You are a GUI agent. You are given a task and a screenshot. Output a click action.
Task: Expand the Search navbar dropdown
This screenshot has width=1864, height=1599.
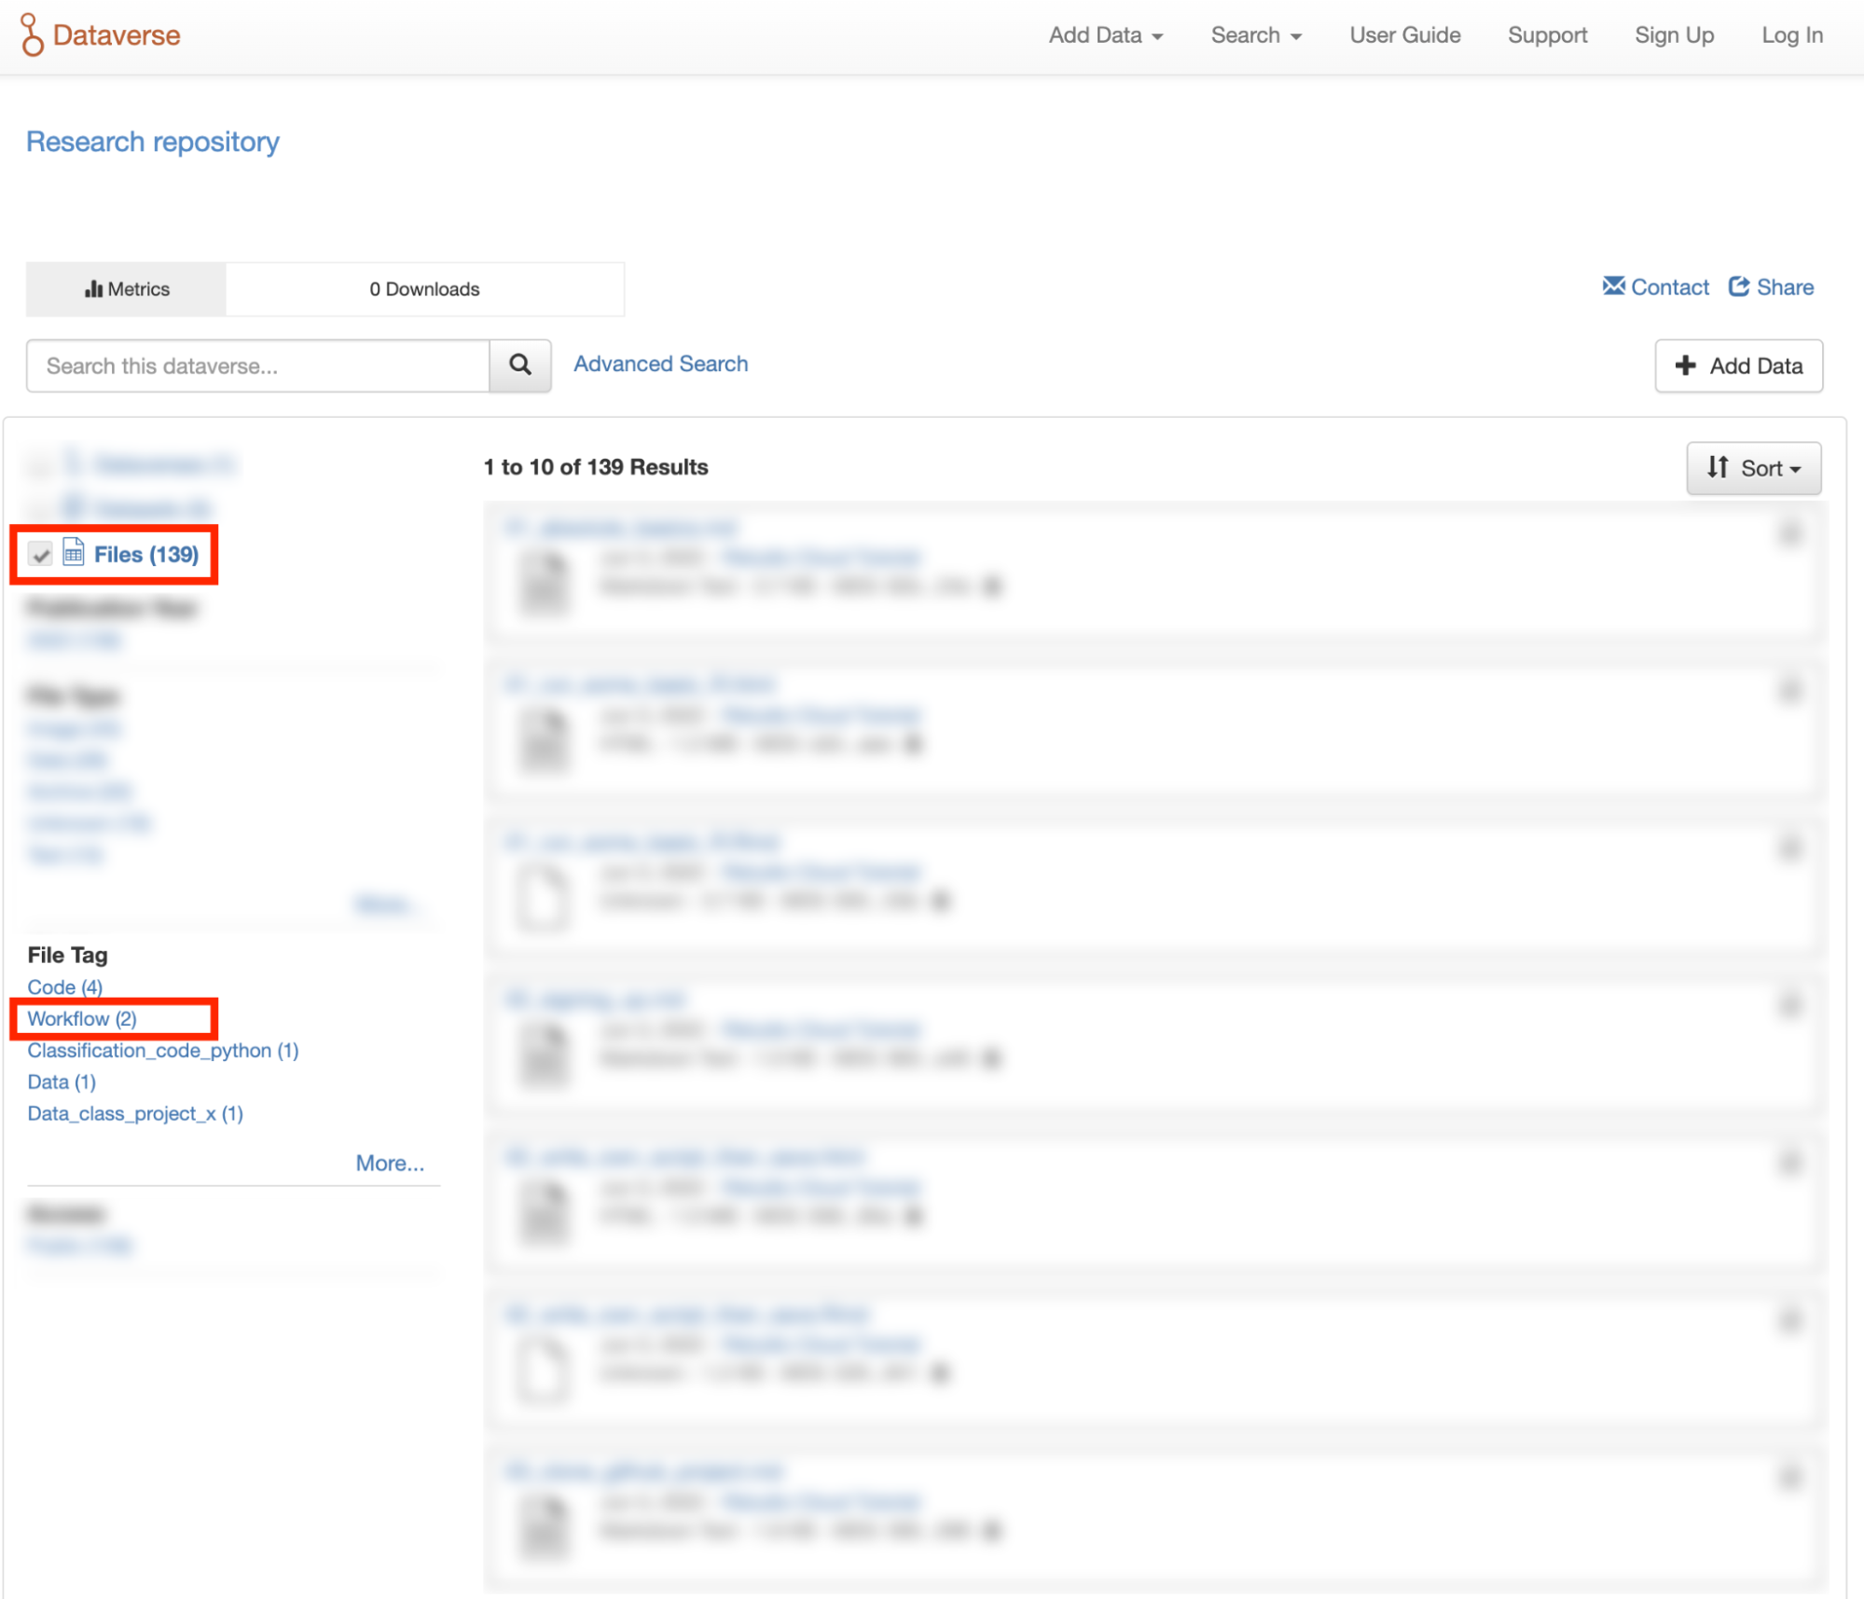click(1255, 35)
